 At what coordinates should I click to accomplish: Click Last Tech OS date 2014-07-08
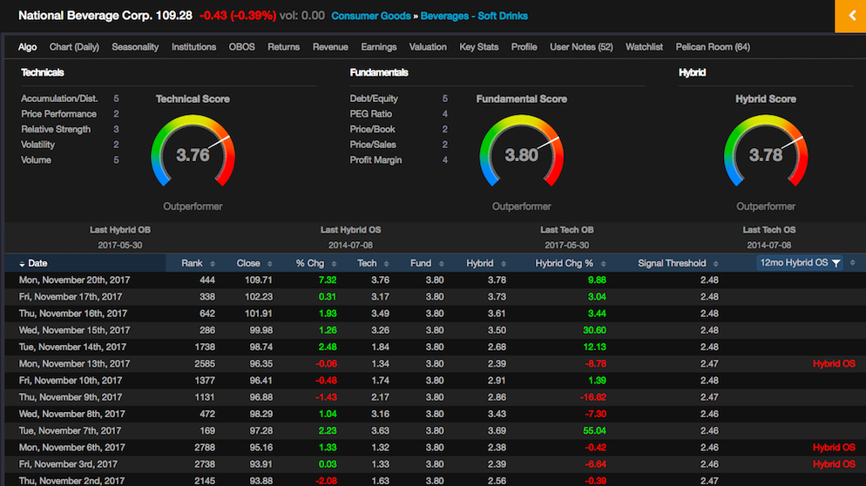[x=768, y=246]
